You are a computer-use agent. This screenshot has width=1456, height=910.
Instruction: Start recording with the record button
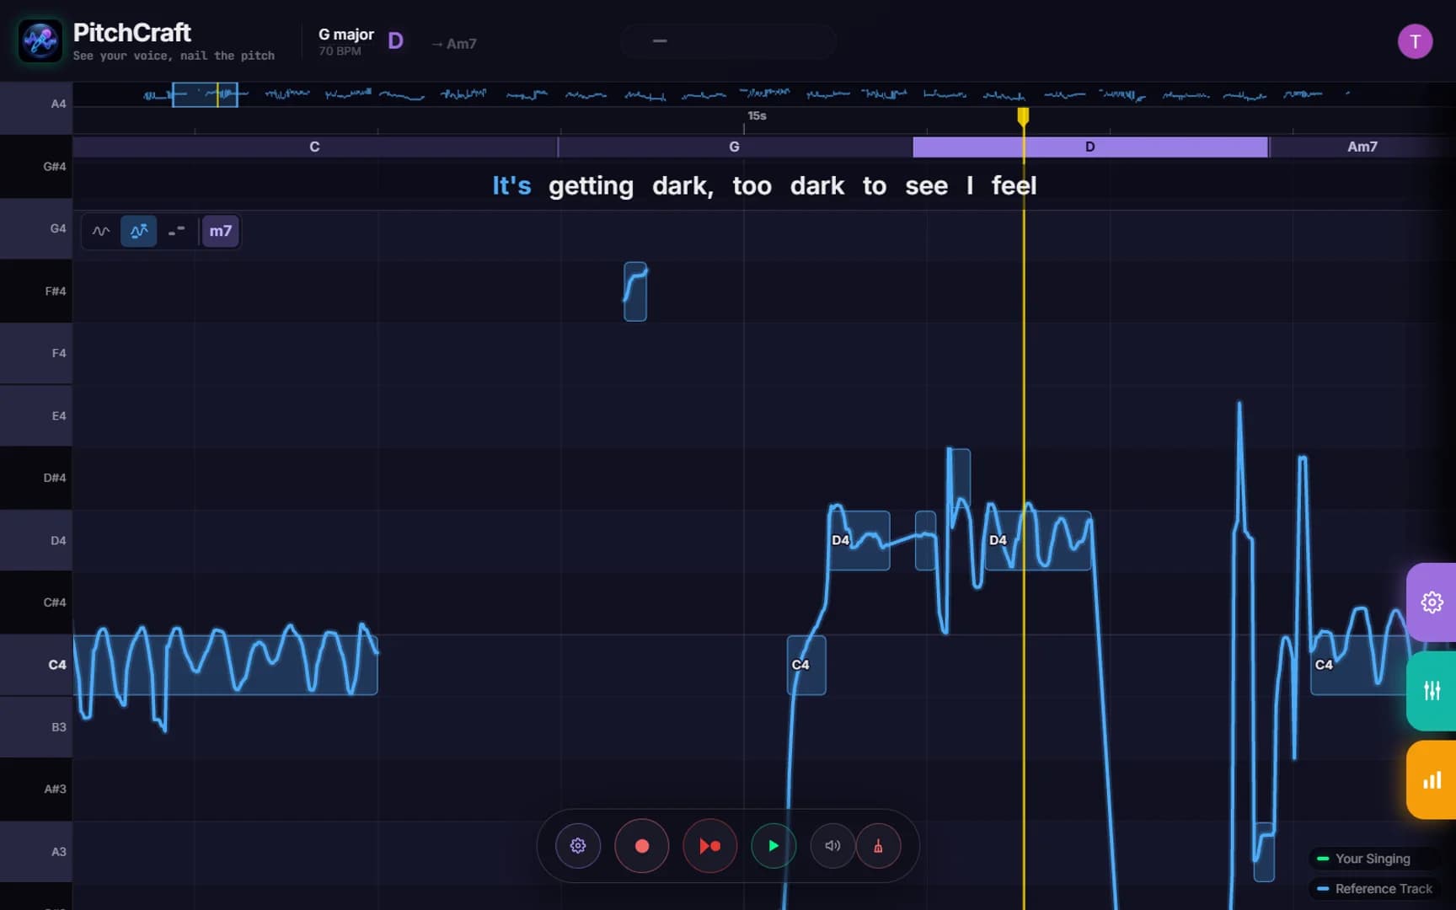tap(642, 845)
